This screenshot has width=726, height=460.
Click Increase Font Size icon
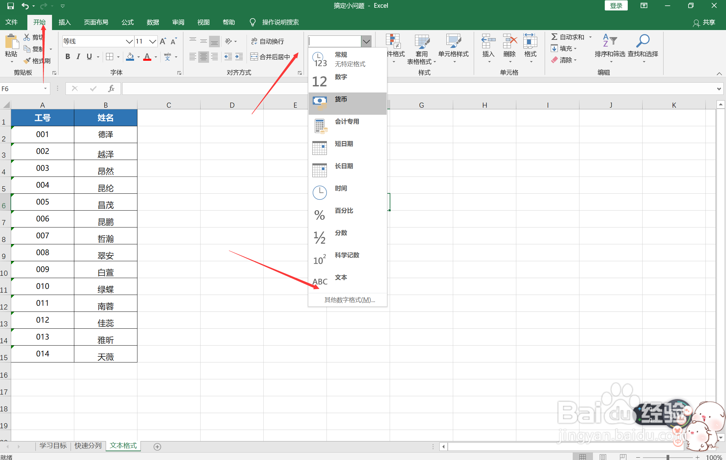pyautogui.click(x=163, y=41)
